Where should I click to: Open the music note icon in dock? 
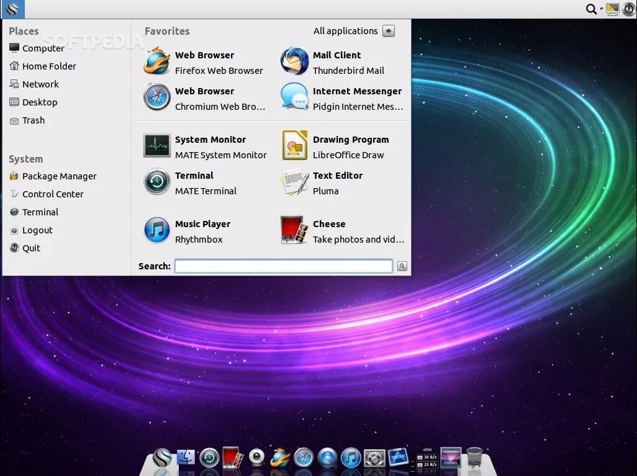click(x=351, y=458)
